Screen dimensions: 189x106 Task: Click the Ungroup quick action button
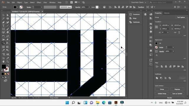click(x=177, y=89)
